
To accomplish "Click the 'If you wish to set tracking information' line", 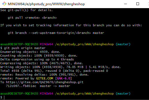I will (x=71, y=25).
